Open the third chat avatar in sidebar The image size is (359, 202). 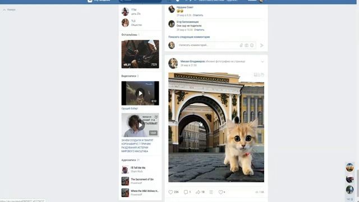point(349,190)
